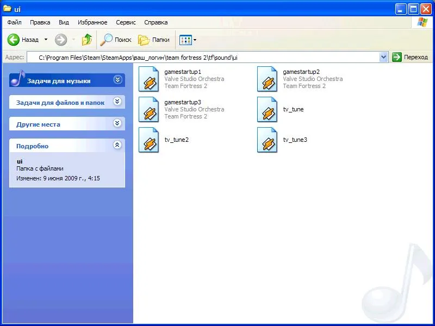Collapse the Задачи для музыки panel
The height and width of the screenshot is (326, 435).
tap(117, 80)
